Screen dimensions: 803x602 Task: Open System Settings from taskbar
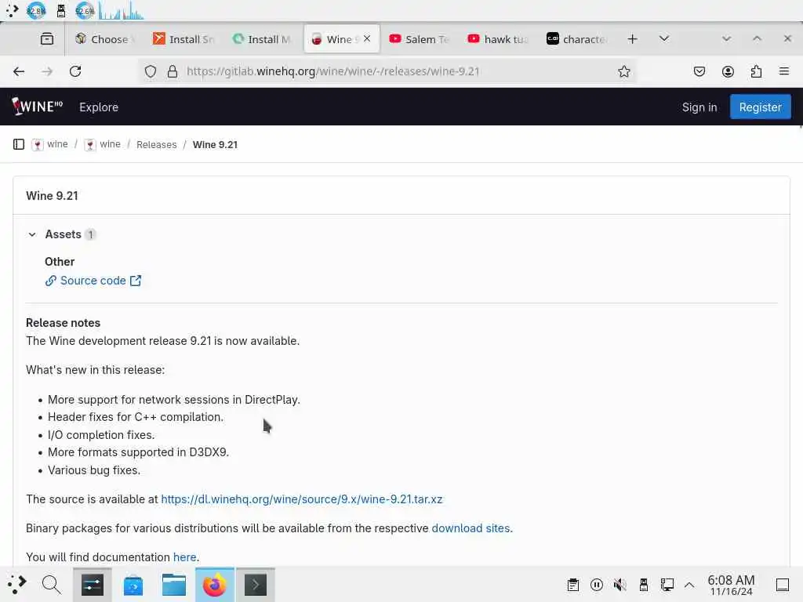93,585
